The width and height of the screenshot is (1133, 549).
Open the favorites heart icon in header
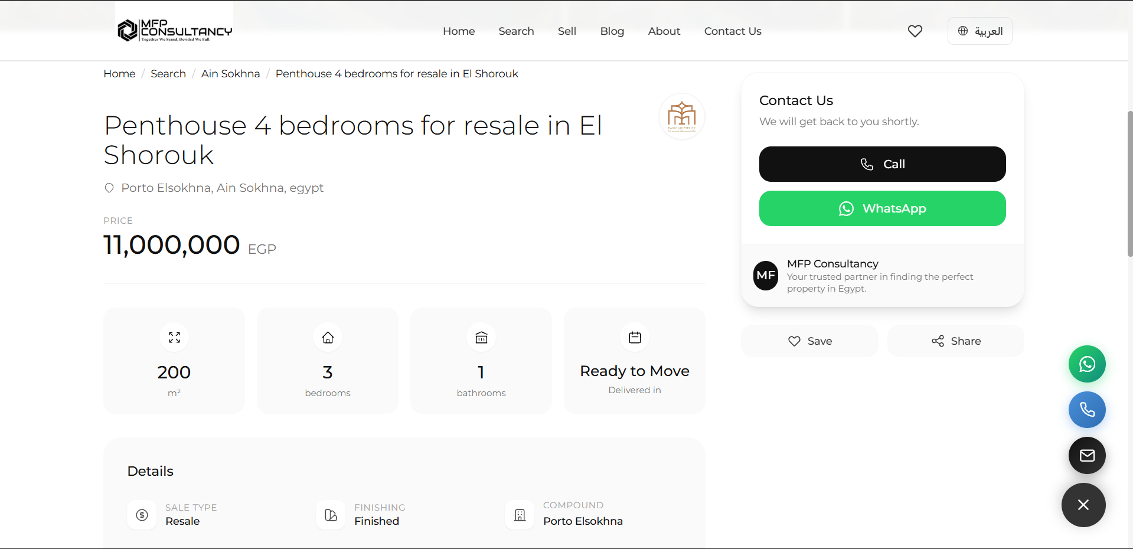(x=915, y=31)
